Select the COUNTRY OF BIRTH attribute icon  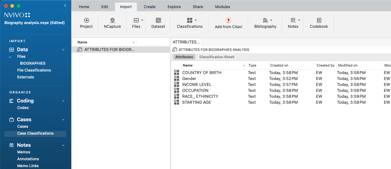177,73
